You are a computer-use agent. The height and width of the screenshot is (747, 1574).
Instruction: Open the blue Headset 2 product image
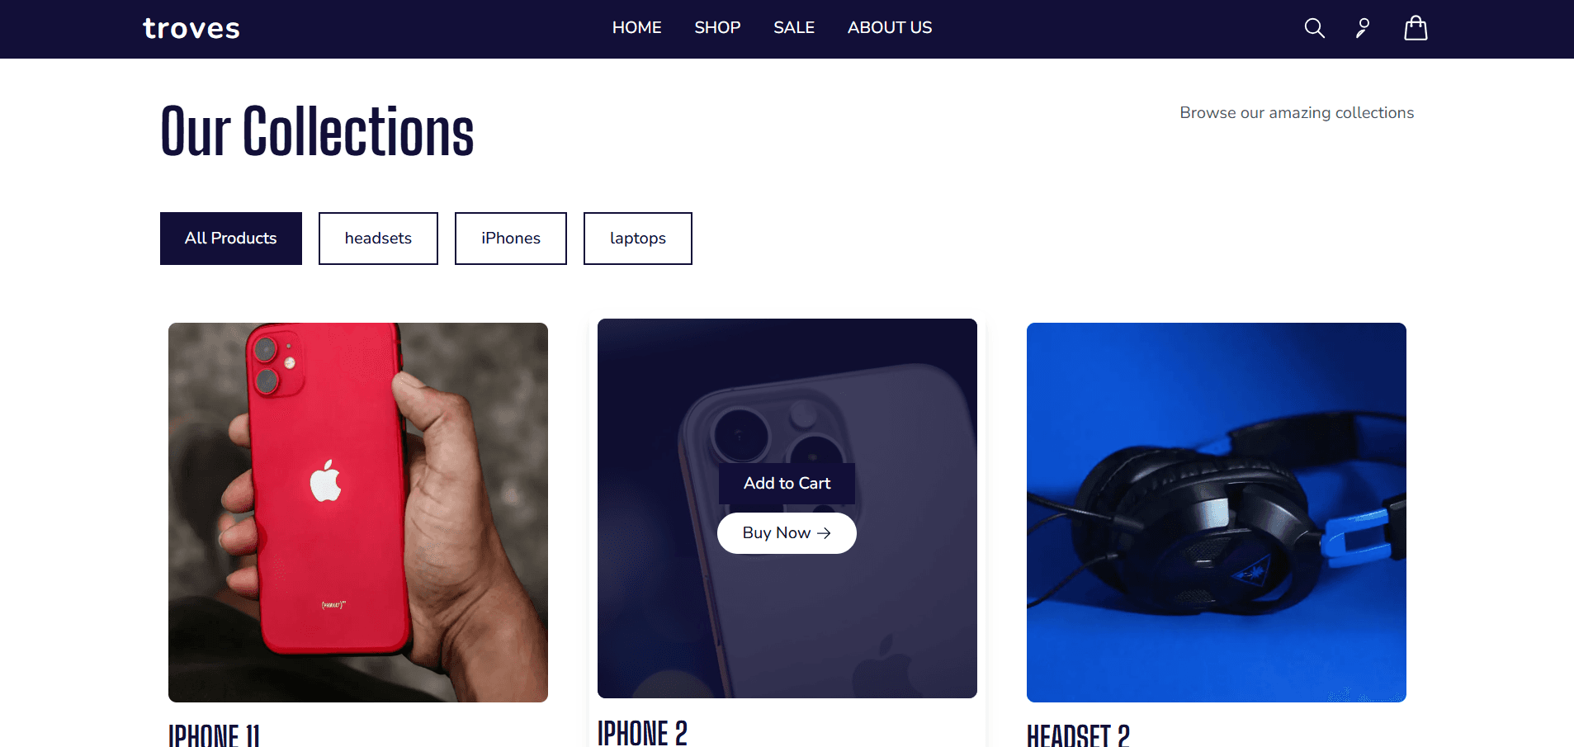pyautogui.click(x=1217, y=513)
